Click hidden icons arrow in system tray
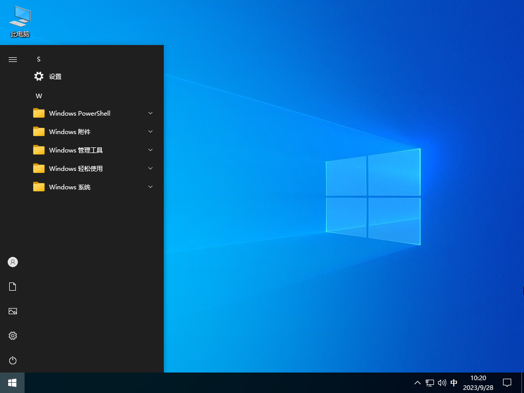The width and height of the screenshot is (524, 393). point(418,382)
